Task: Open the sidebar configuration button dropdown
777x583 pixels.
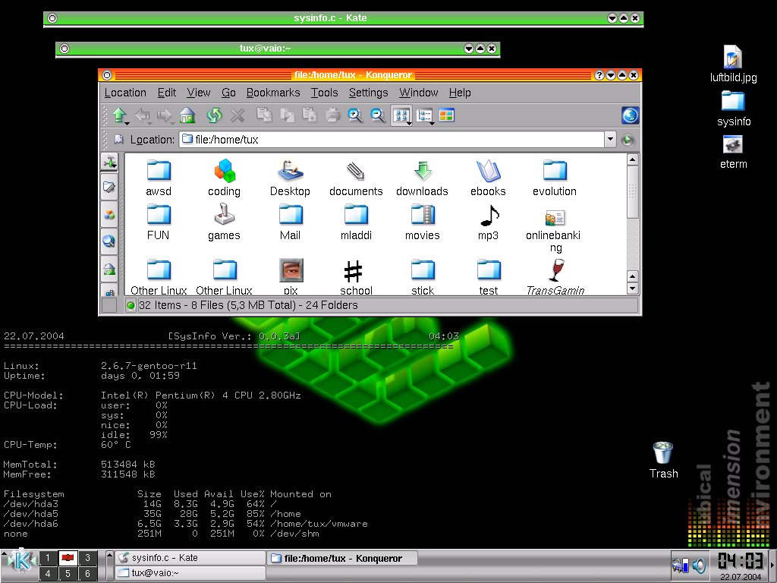Action: tap(109, 162)
